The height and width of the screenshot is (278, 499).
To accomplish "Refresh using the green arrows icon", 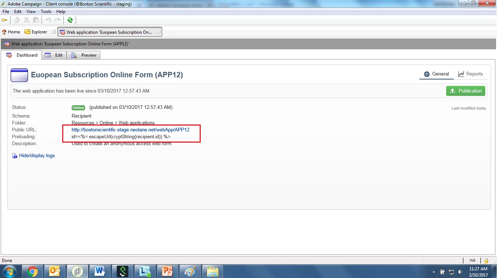I will [x=70, y=20].
